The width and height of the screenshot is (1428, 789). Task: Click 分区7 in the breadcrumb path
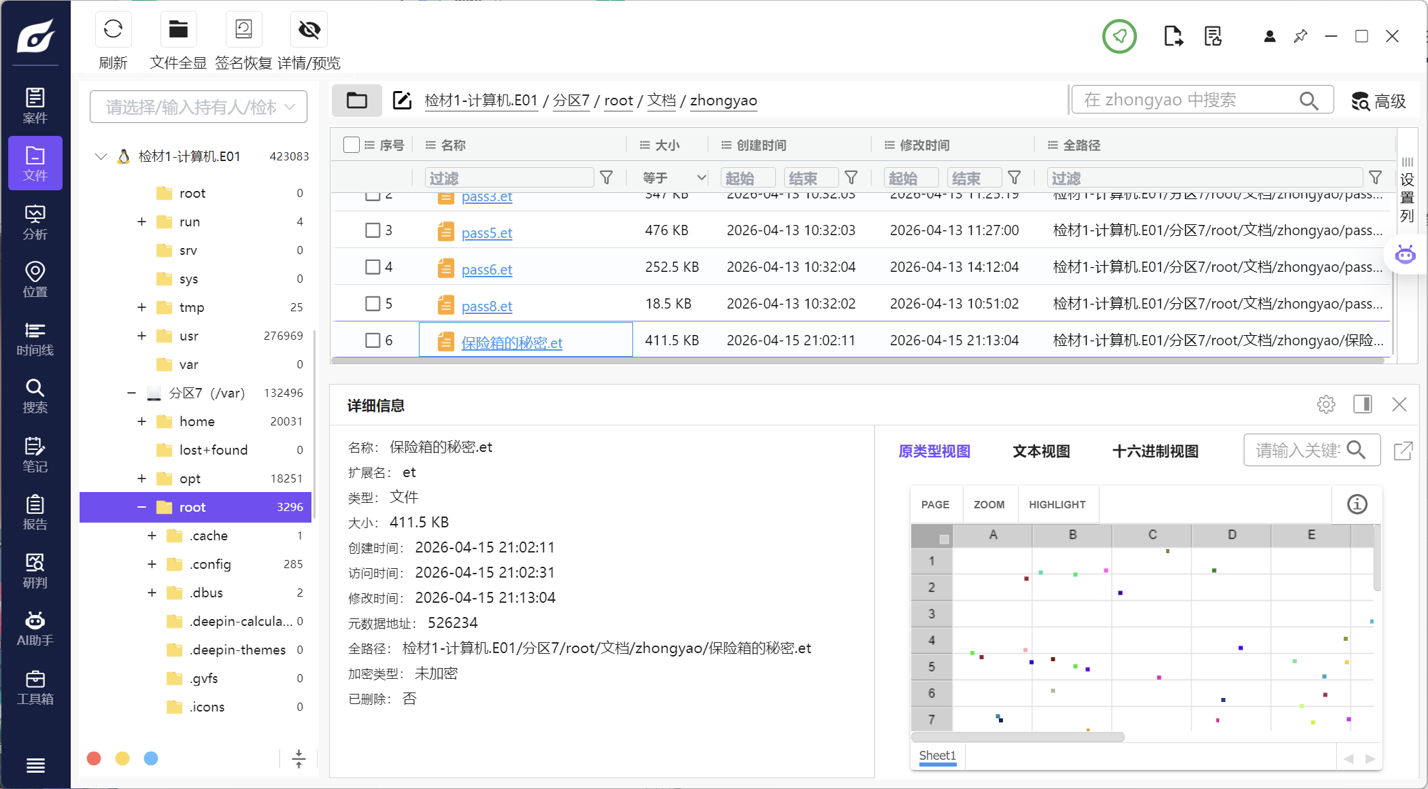coord(571,101)
